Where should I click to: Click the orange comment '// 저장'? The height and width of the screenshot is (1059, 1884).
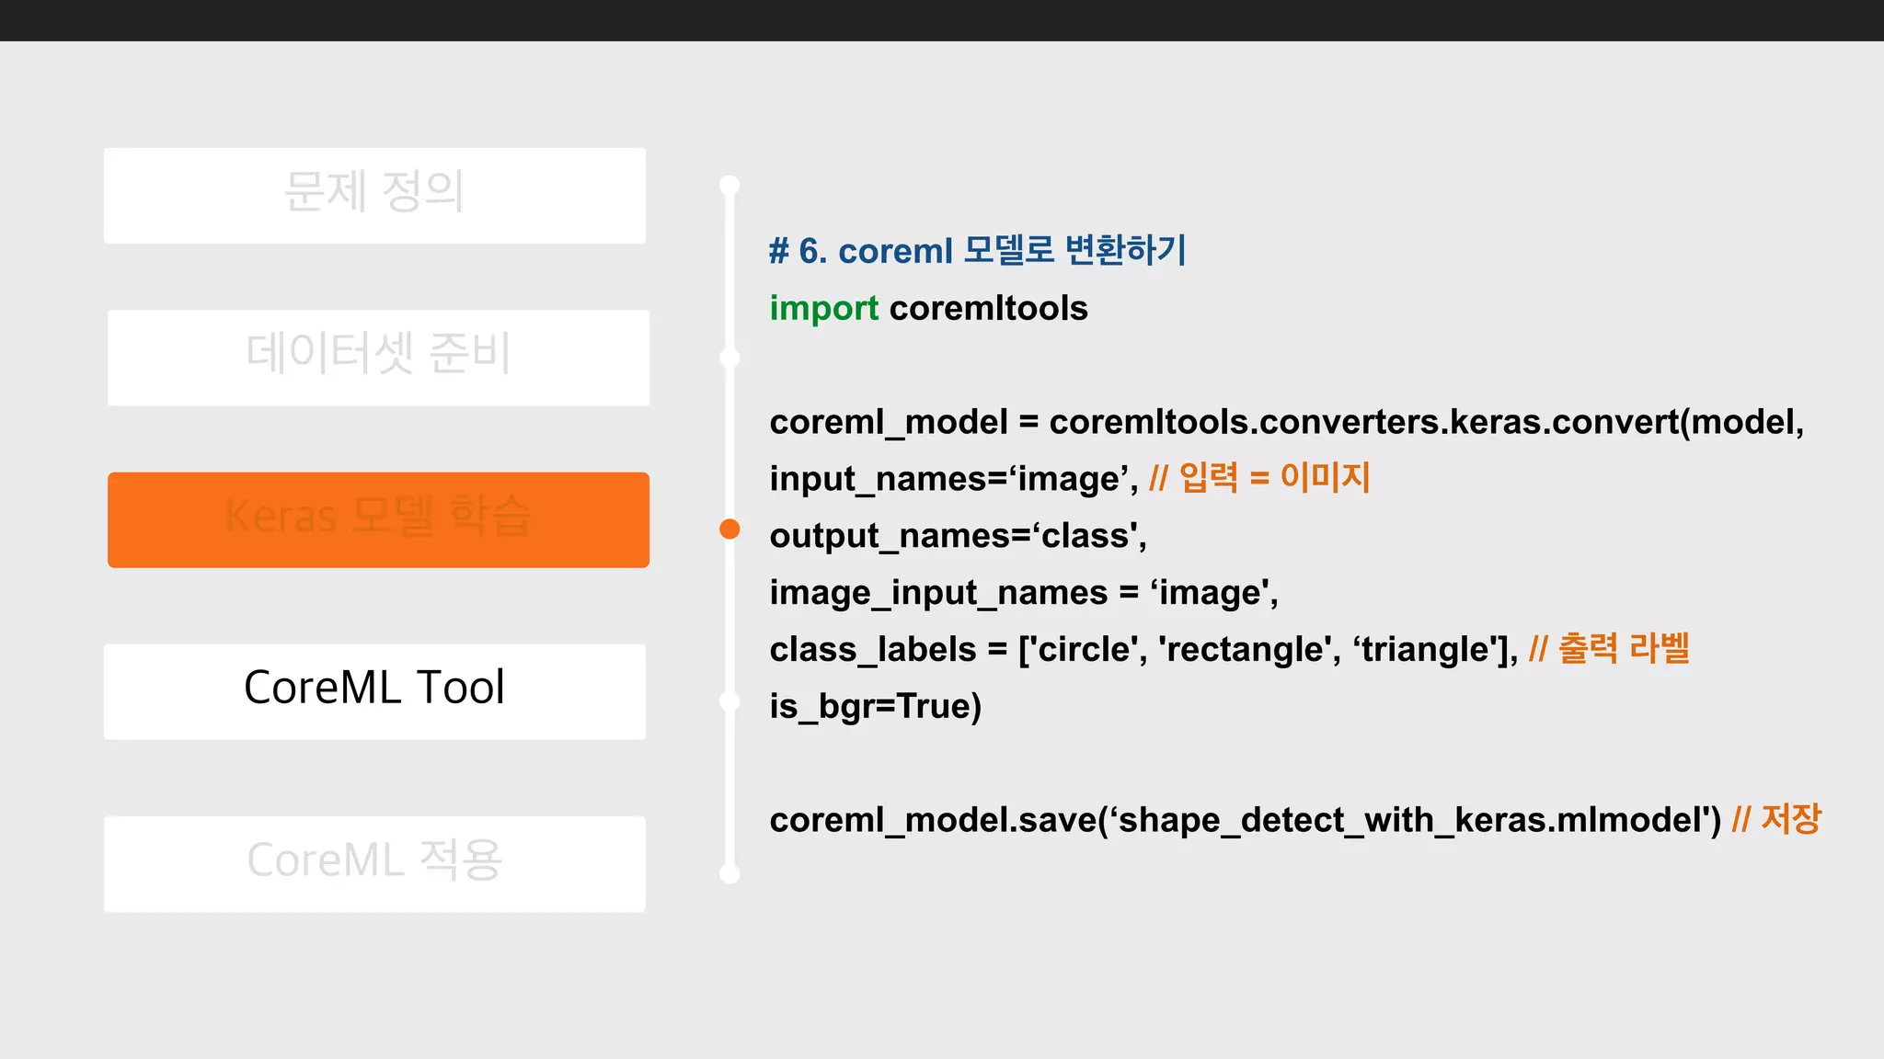pyautogui.click(x=1776, y=818)
